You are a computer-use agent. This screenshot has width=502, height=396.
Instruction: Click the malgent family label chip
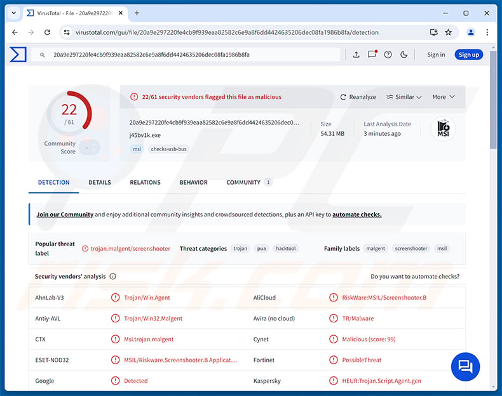coord(376,248)
